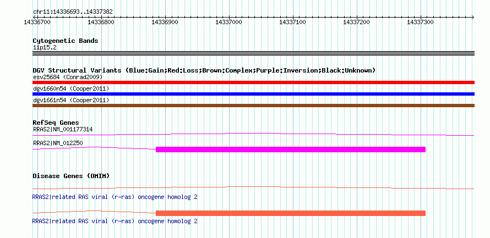Click the ruler's right arrowhead

pyautogui.click(x=472, y=17)
